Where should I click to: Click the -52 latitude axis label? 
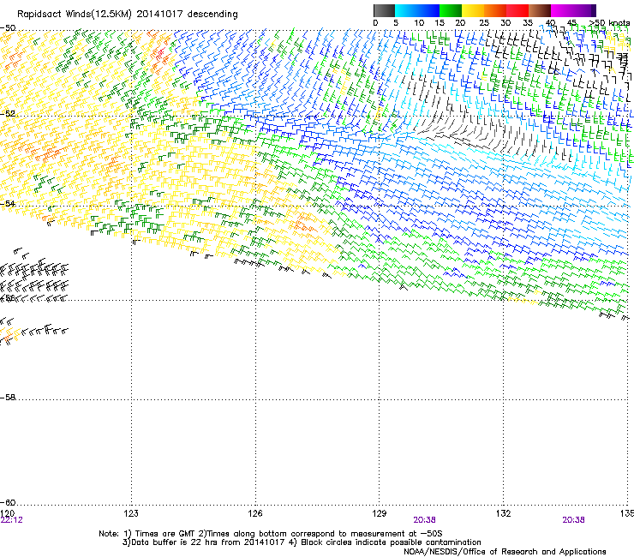[x=8, y=114]
